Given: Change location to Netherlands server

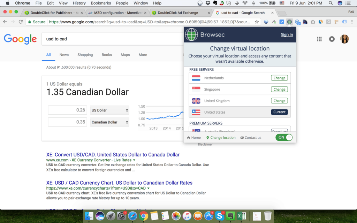Looking at the screenshot, I should 279,78.
